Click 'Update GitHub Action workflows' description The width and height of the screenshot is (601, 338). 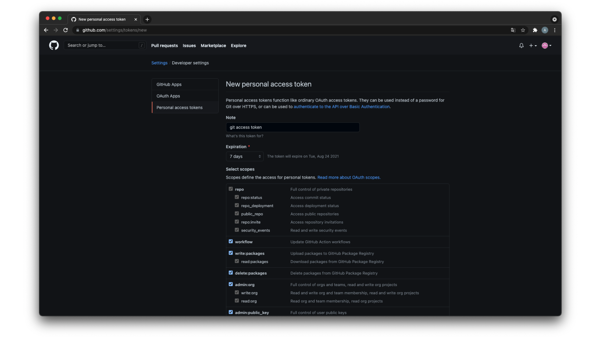320,242
